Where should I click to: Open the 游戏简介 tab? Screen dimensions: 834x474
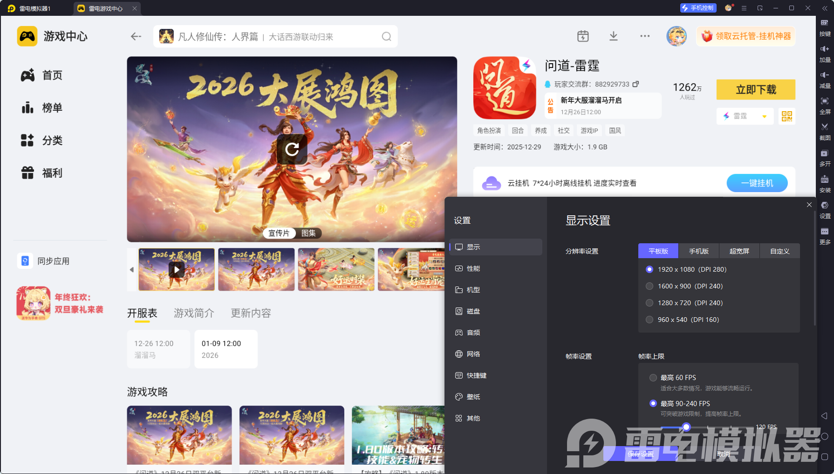tap(194, 314)
